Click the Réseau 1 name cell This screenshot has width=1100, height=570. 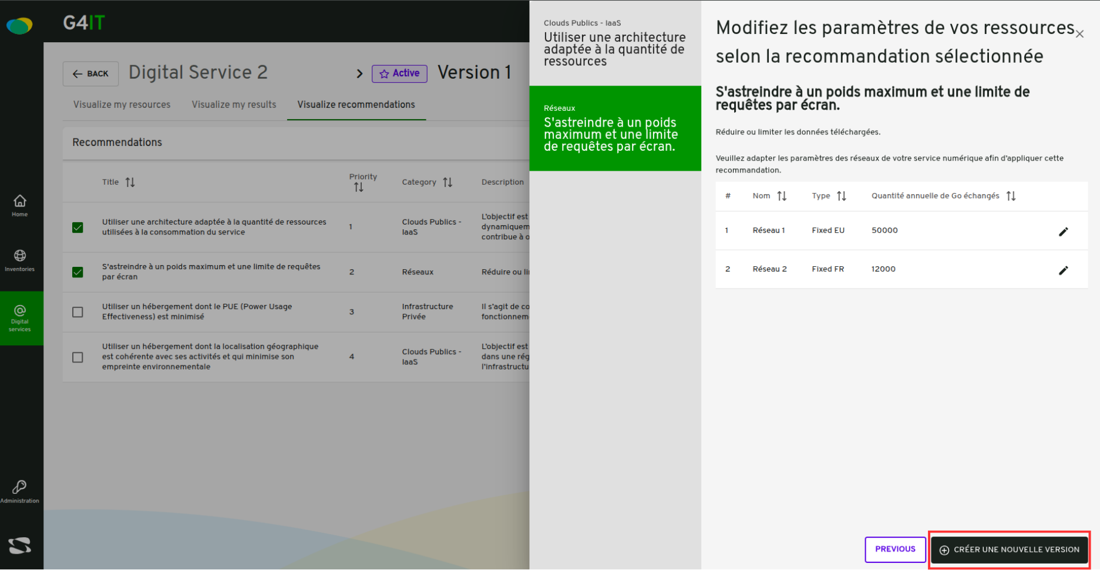click(769, 230)
